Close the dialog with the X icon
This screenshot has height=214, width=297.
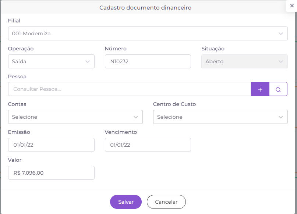point(292,6)
